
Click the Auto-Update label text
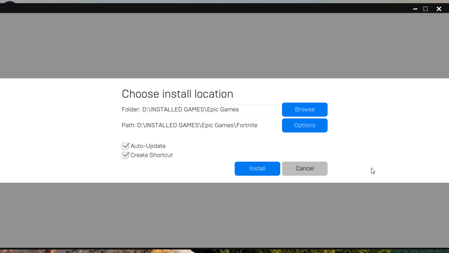click(148, 146)
